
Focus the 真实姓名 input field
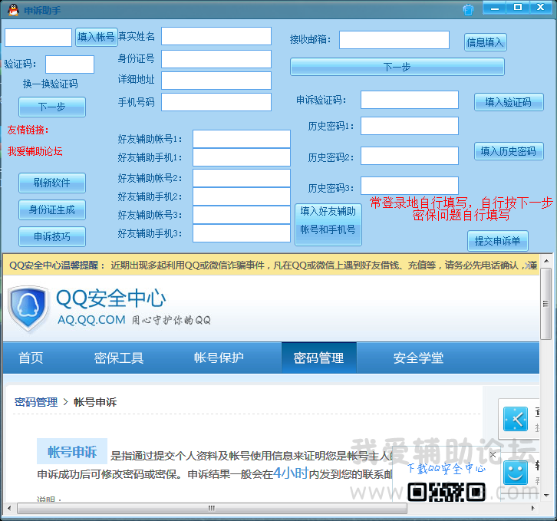[x=216, y=36]
